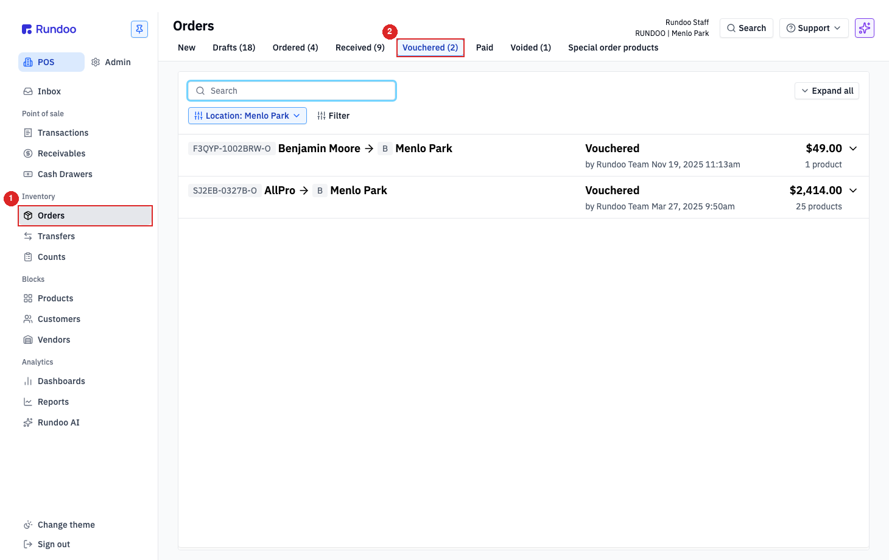The height and width of the screenshot is (560, 889).
Task: Click the Change theme icon
Action: click(x=28, y=525)
